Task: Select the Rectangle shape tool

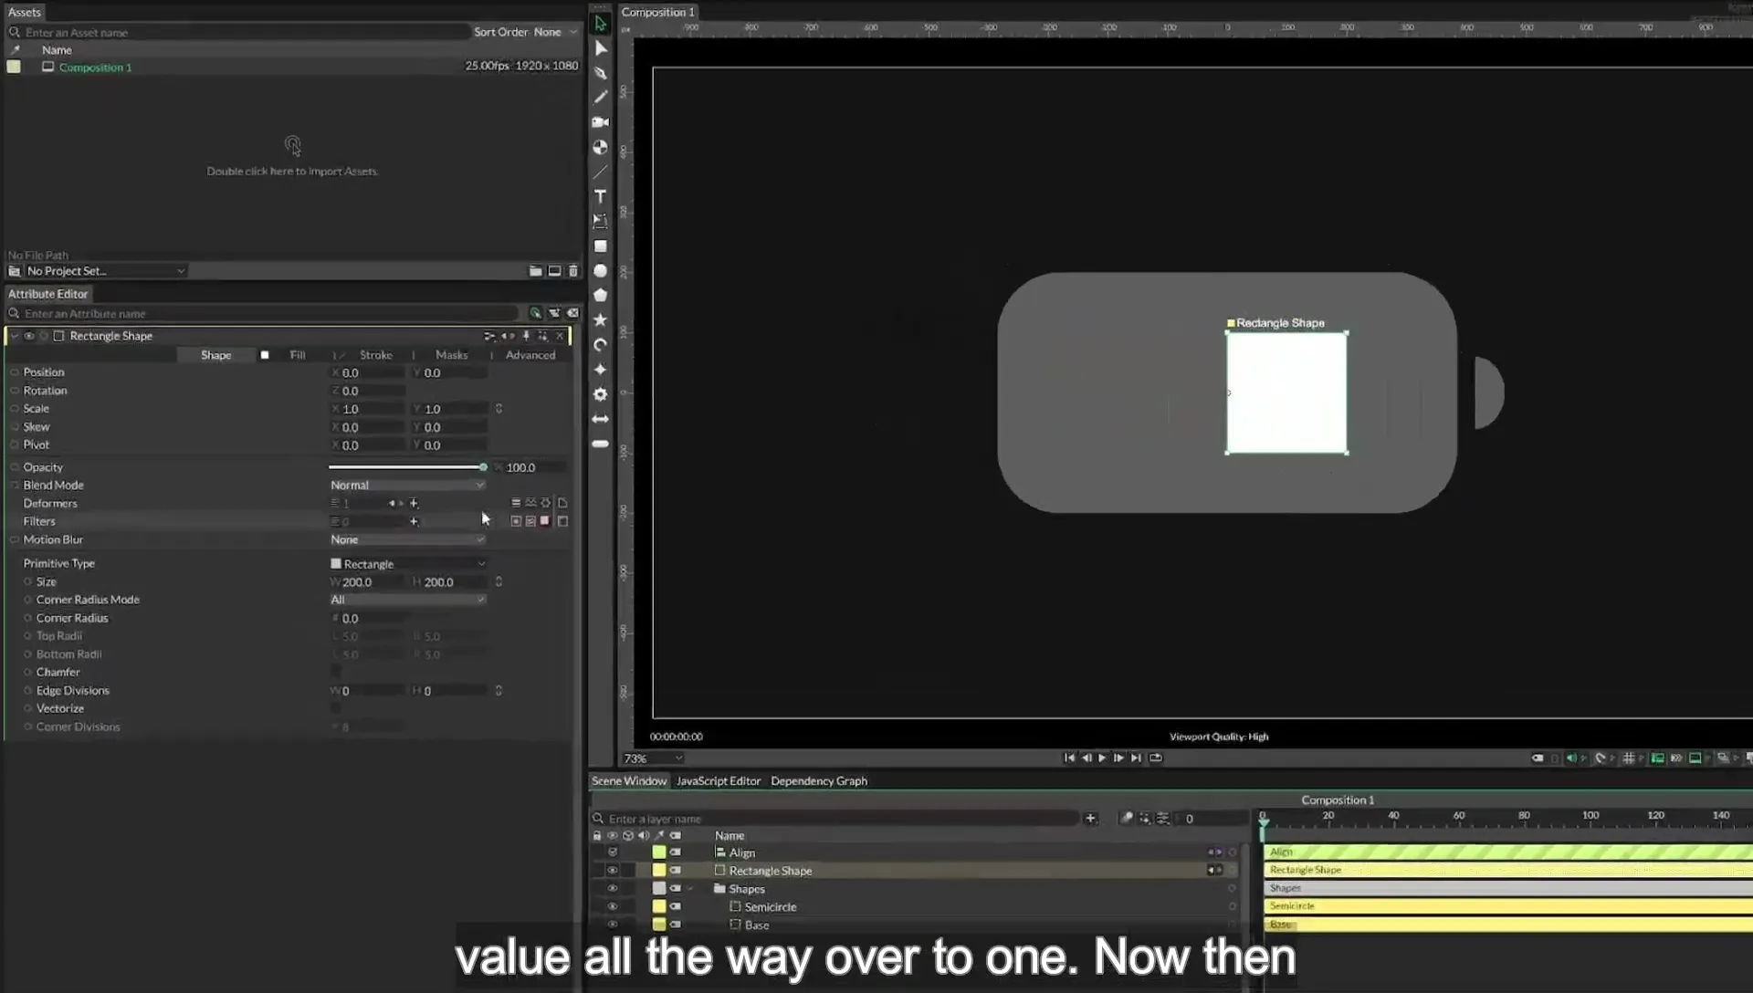Action: (x=601, y=246)
